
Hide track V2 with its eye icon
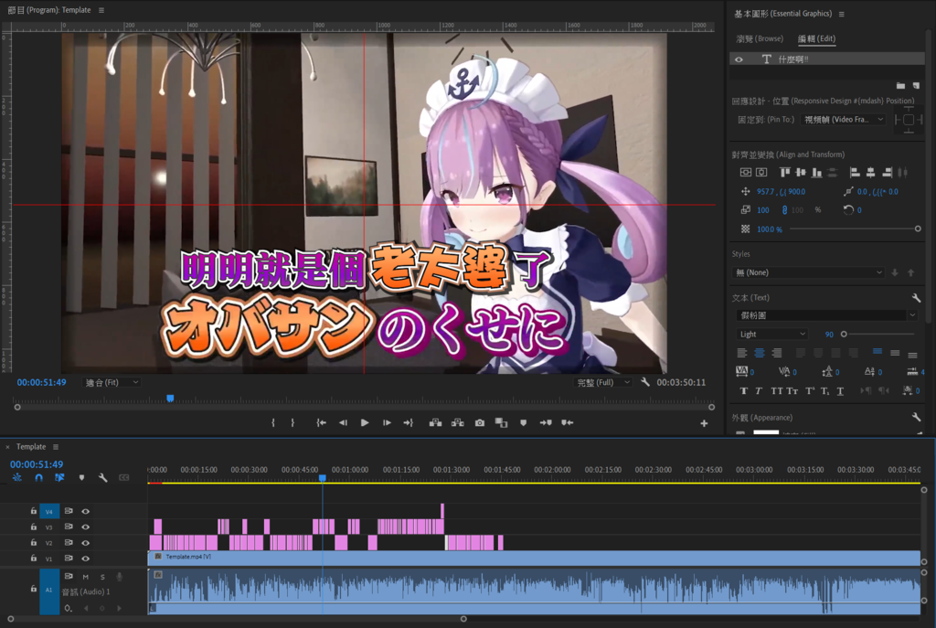(85, 543)
